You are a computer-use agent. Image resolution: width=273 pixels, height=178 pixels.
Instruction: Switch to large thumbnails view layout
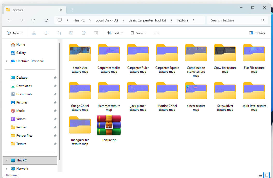[267, 175]
